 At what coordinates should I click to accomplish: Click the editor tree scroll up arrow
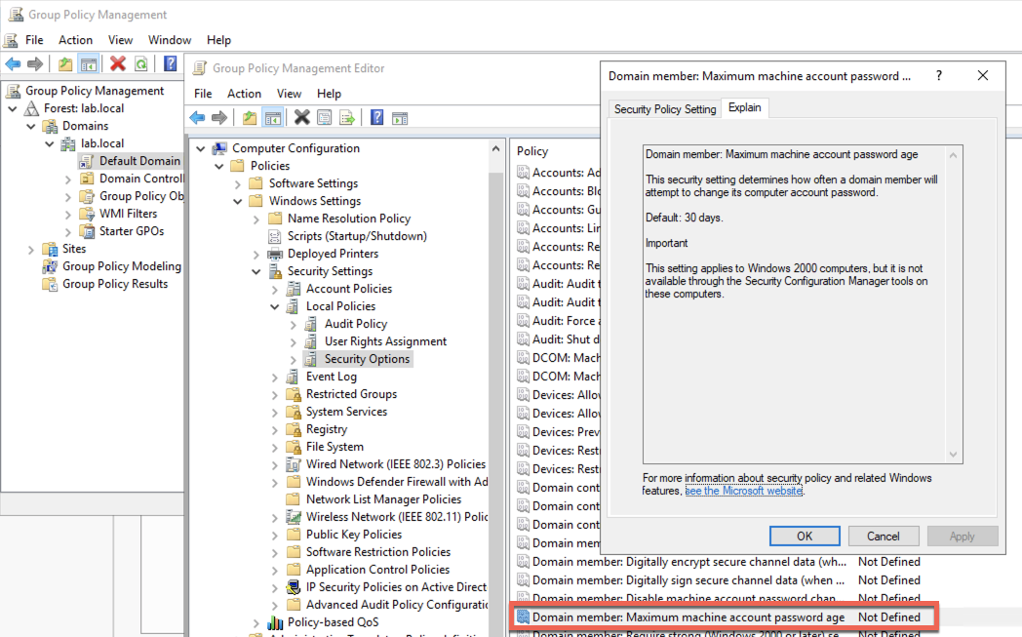click(x=496, y=148)
